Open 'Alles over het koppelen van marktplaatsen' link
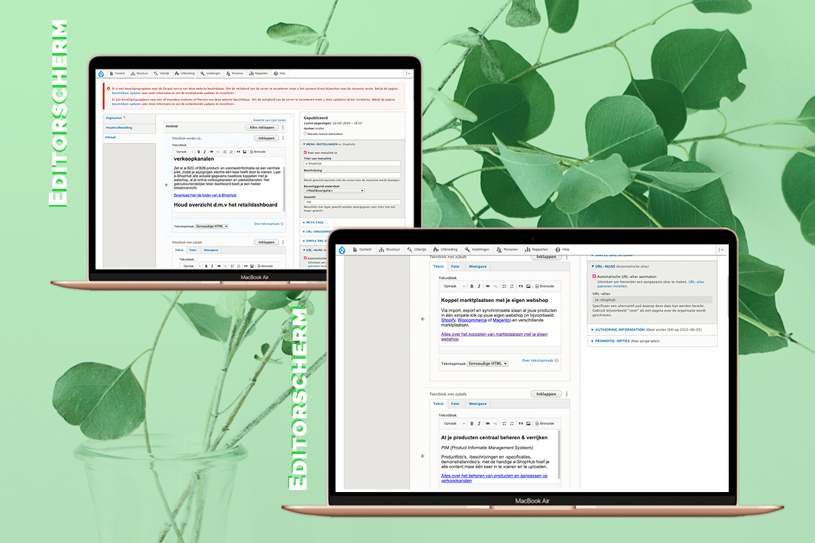Screen dimensions: 815x543 coord(494,337)
